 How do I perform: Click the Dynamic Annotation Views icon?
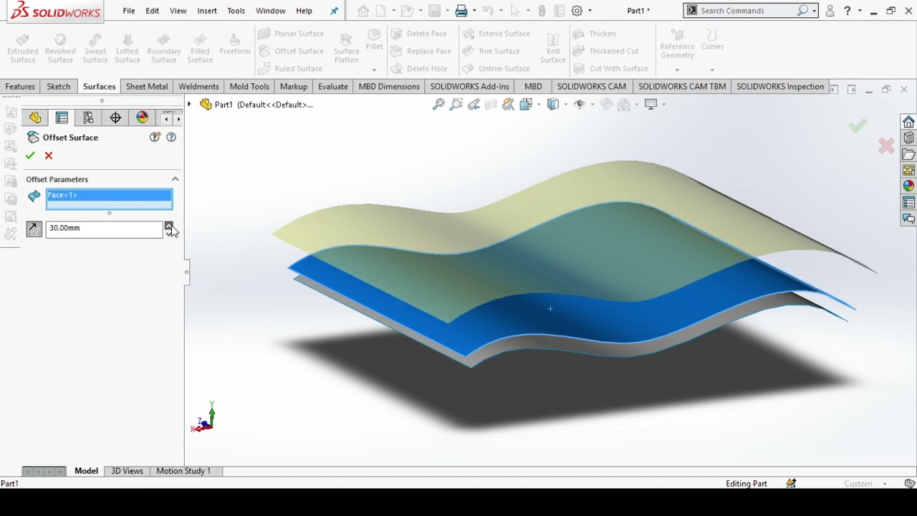coord(508,105)
